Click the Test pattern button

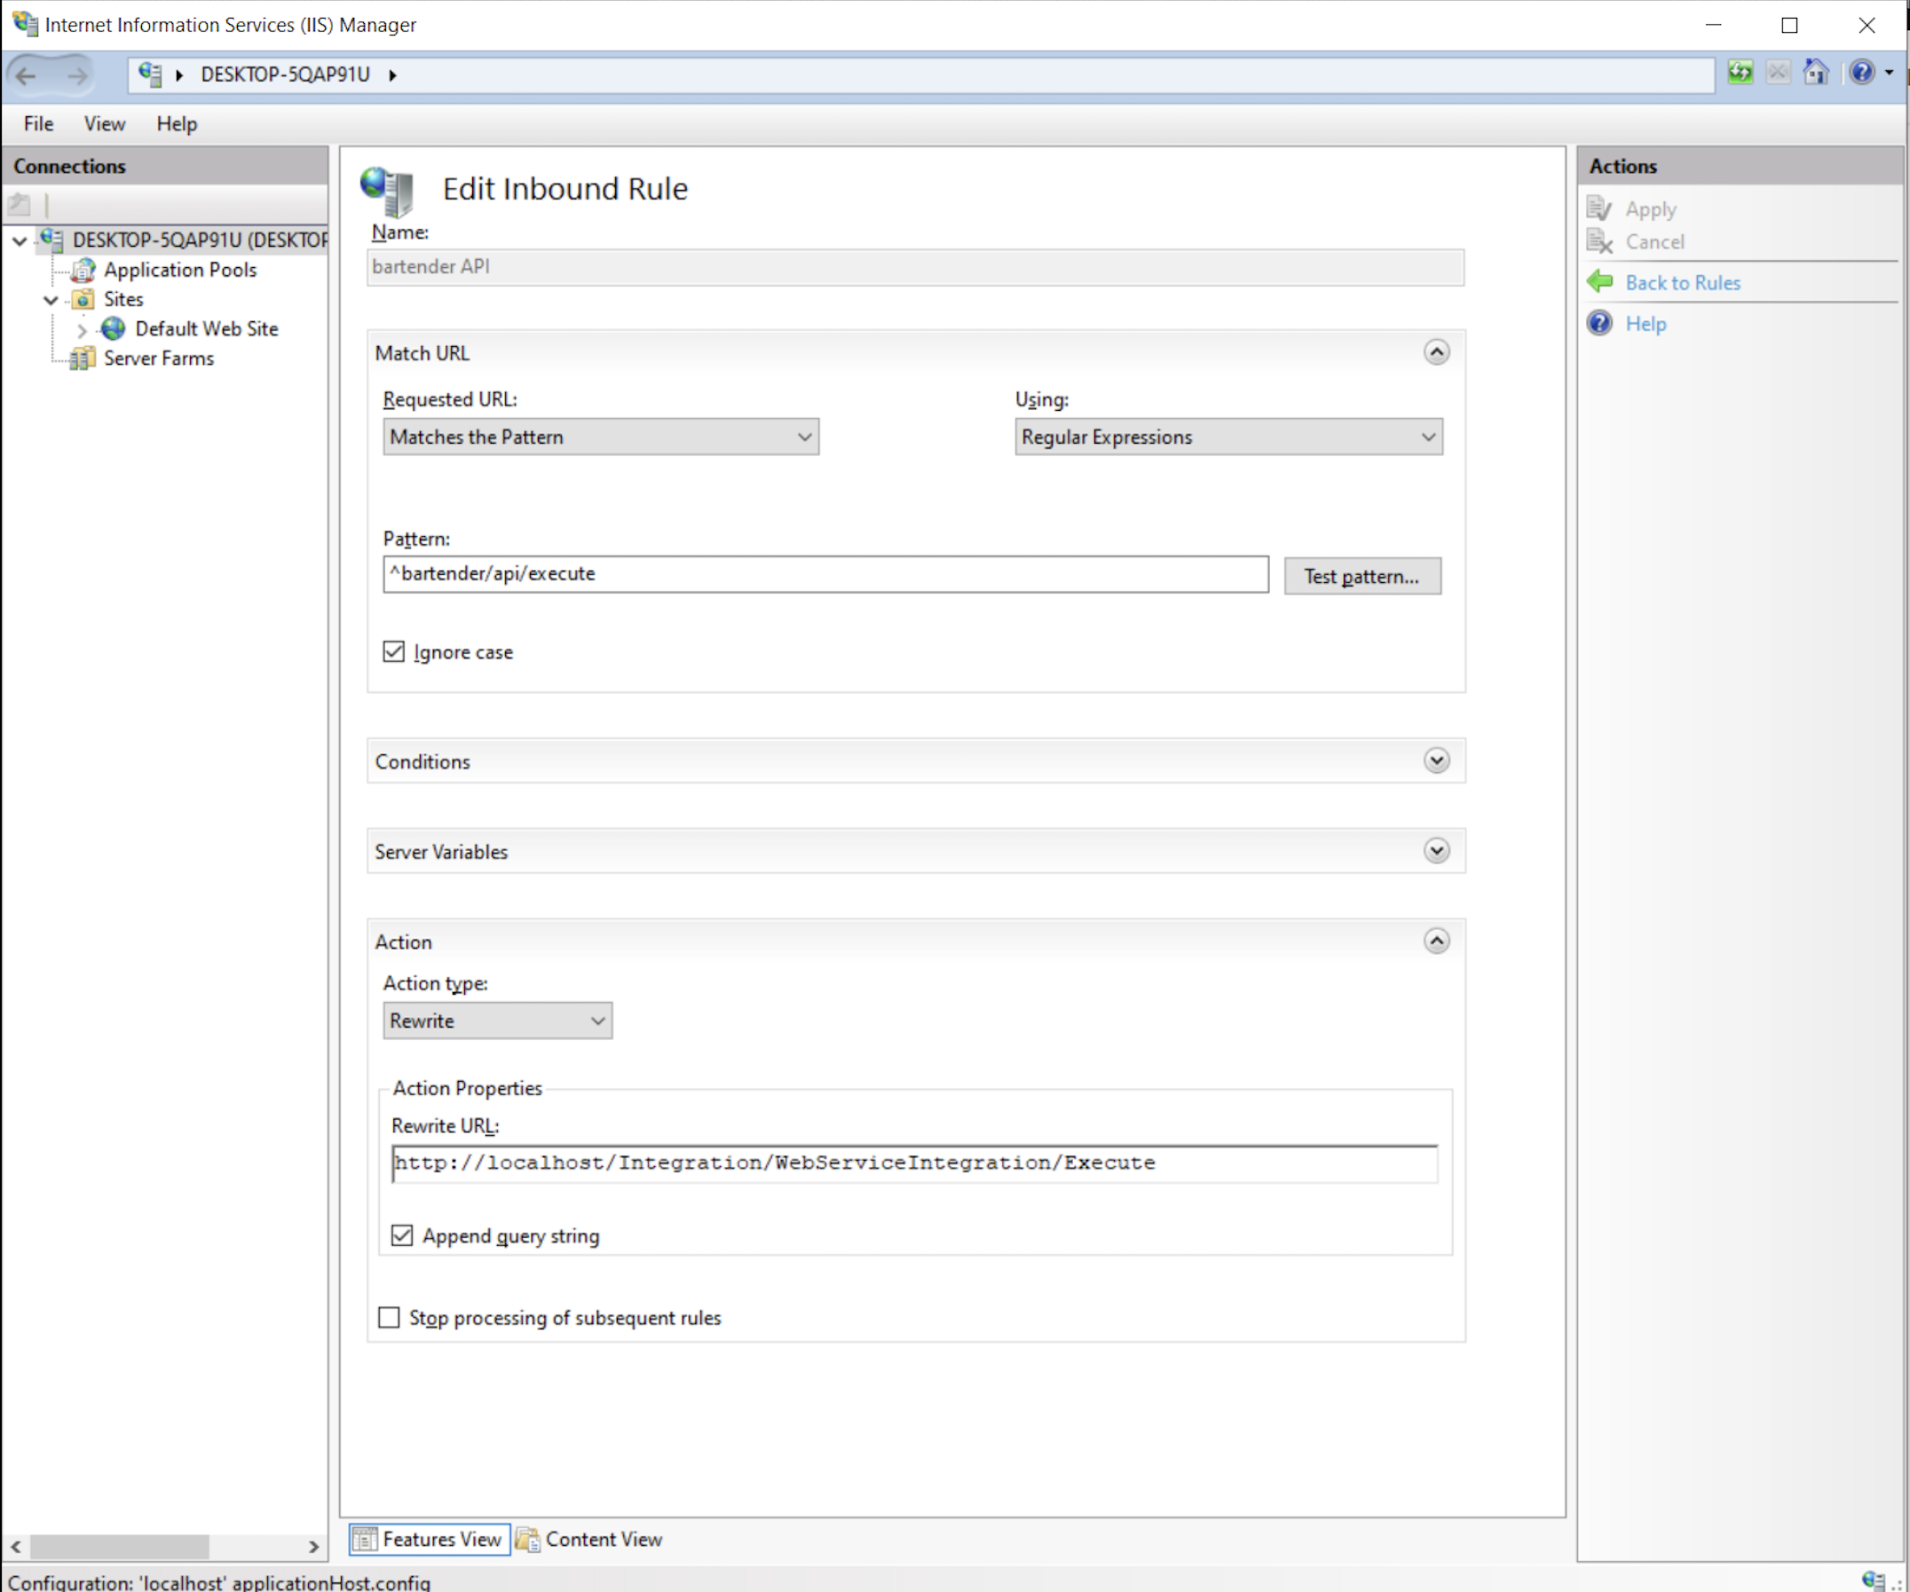(1361, 577)
